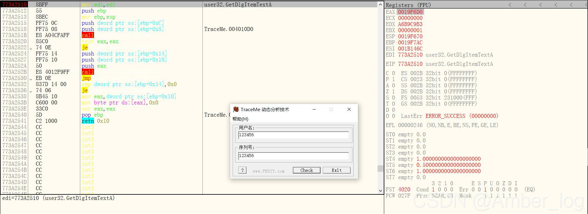This screenshot has height=214, width=588.
Task: Select the Z flag value
Action: [x=394, y=92]
